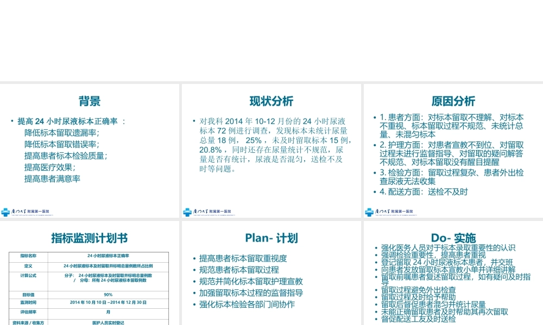This screenshot has width=543, height=325.
Task: Click the hospital logo on the 现状分析 slide
Action: (x=187, y=212)
